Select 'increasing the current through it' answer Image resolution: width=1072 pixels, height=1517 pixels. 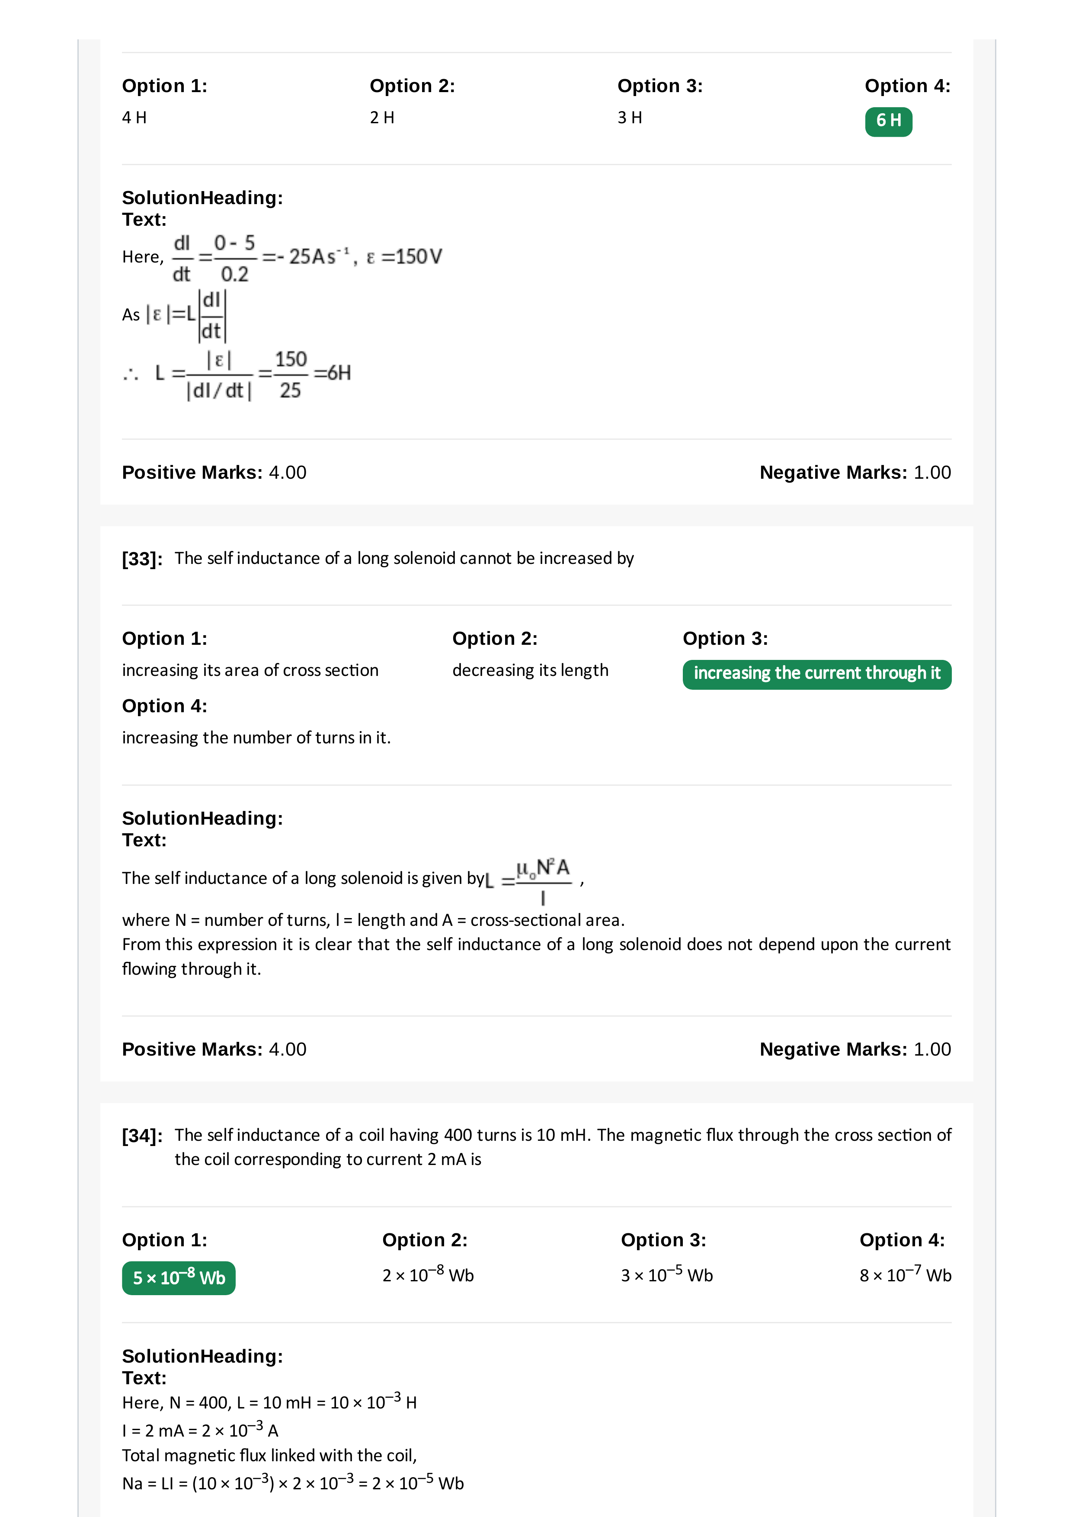(x=817, y=674)
